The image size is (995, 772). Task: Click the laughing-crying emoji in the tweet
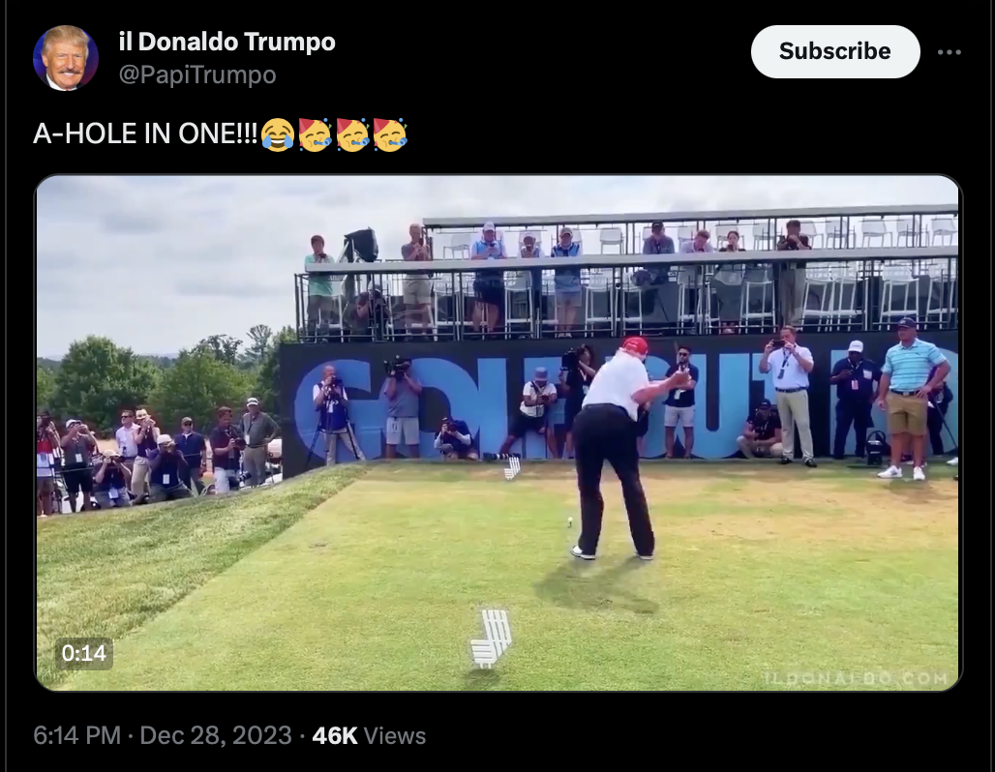click(278, 134)
